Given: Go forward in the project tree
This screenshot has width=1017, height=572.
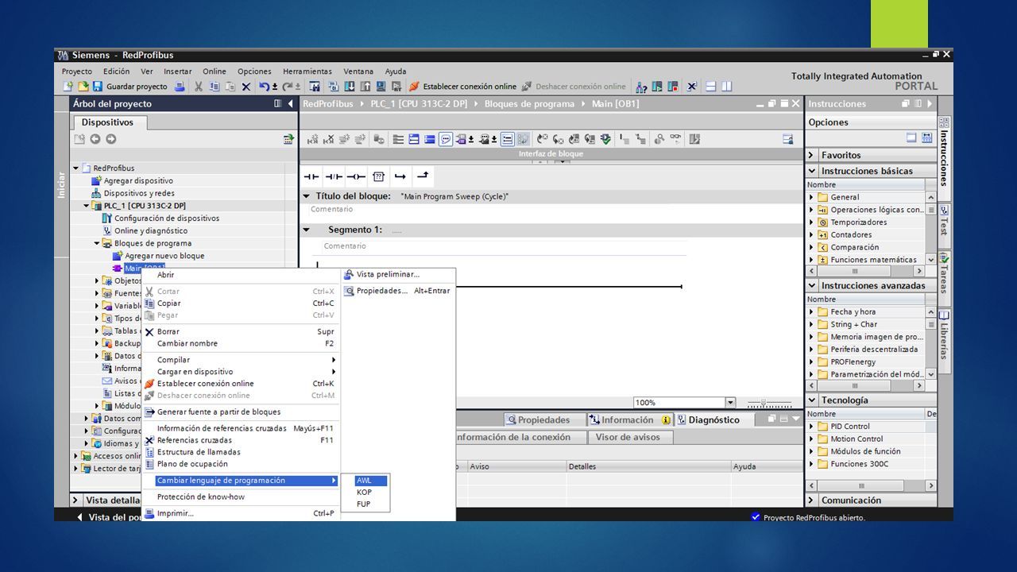Looking at the screenshot, I should click(x=110, y=139).
